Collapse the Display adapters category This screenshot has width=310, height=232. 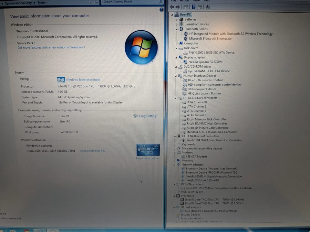[176, 58]
